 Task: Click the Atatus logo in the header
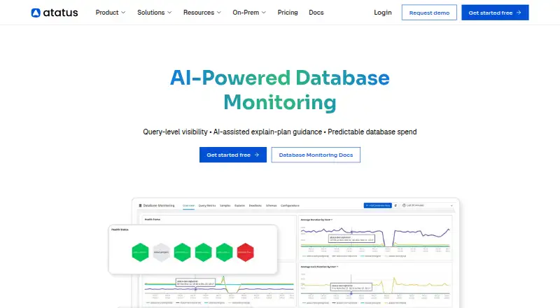[55, 13]
